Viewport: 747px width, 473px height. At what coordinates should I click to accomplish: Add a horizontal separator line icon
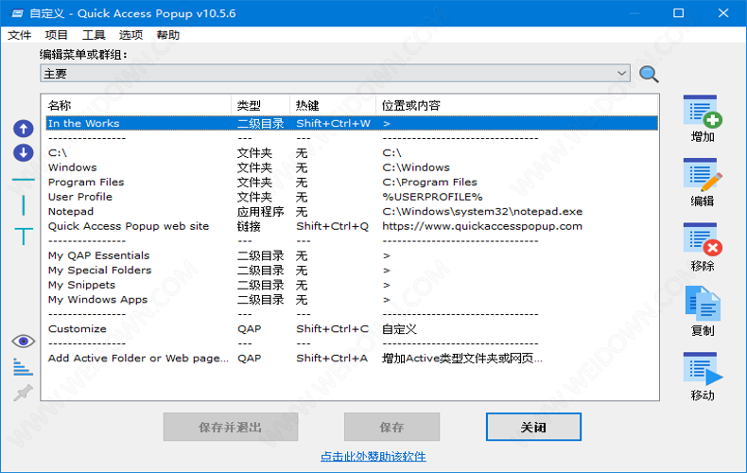click(x=24, y=180)
